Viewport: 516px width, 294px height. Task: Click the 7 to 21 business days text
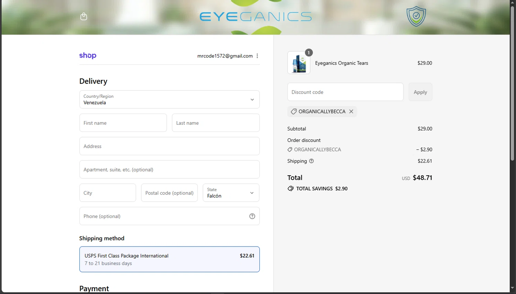pos(108,263)
